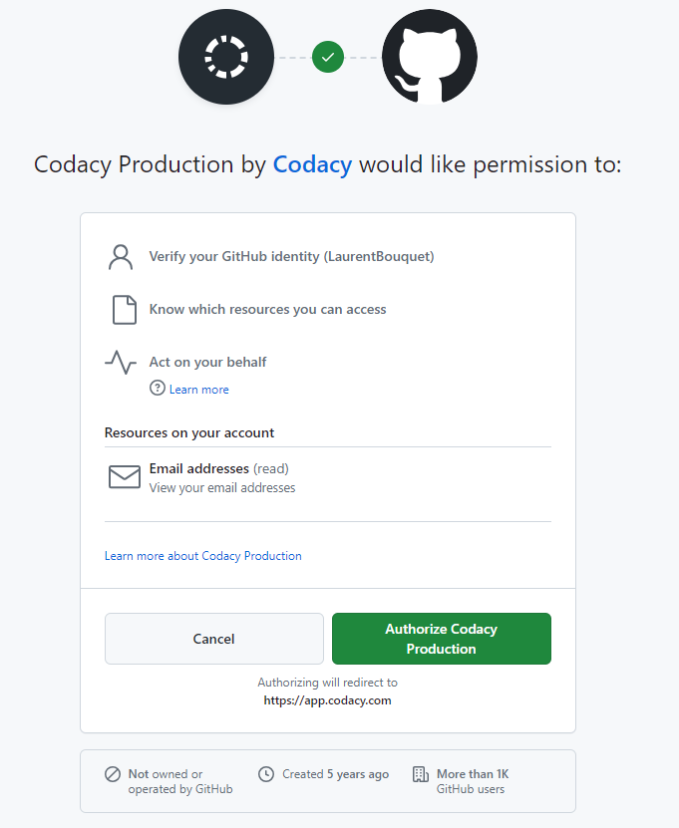Click Verify your GitHub identity text
679x828 pixels.
(x=291, y=256)
